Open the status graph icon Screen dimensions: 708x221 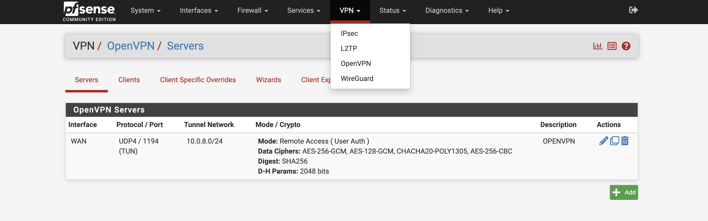tap(597, 46)
